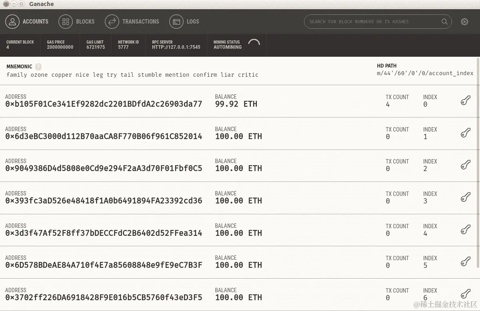Go to the Logs tab

[184, 22]
